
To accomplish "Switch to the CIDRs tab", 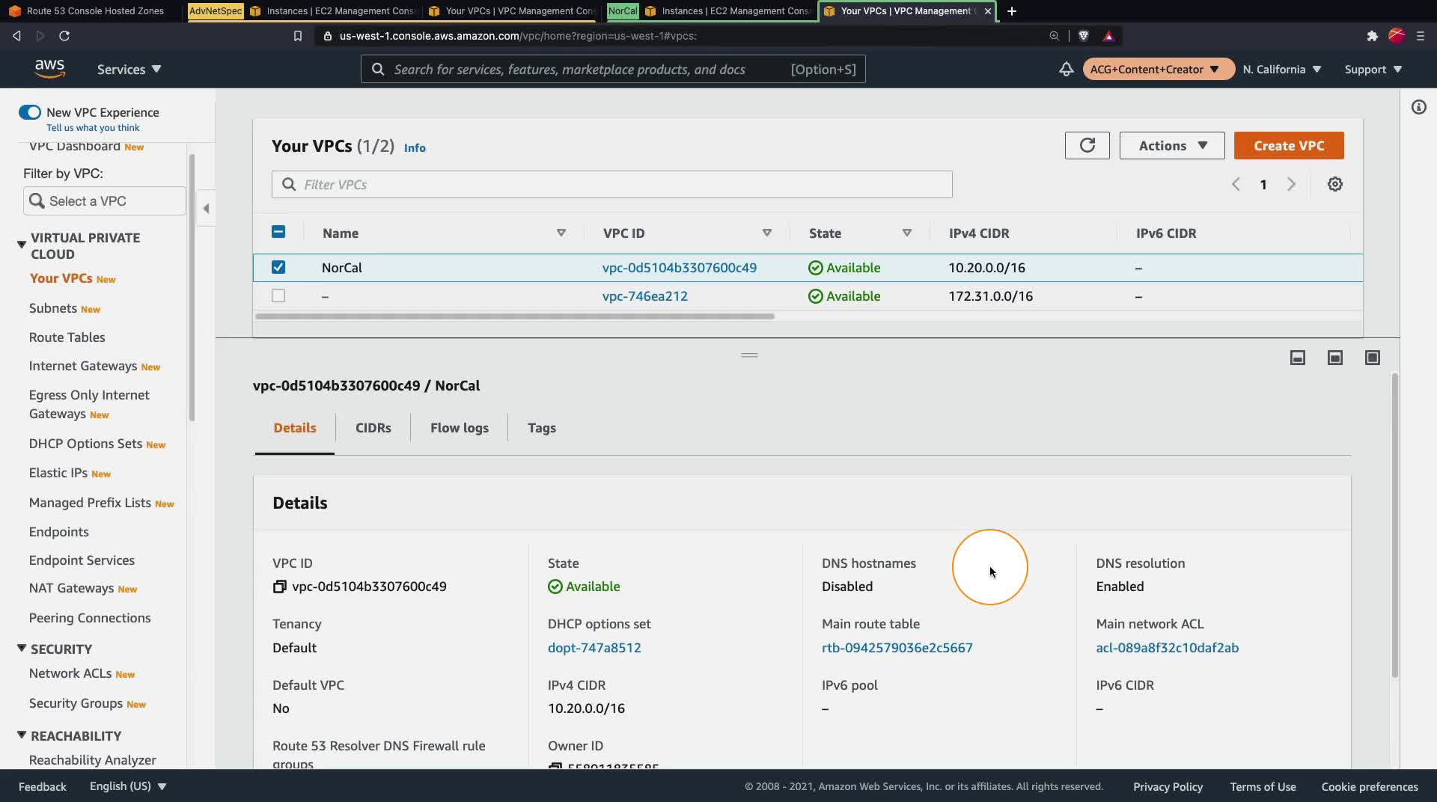I will [x=373, y=428].
